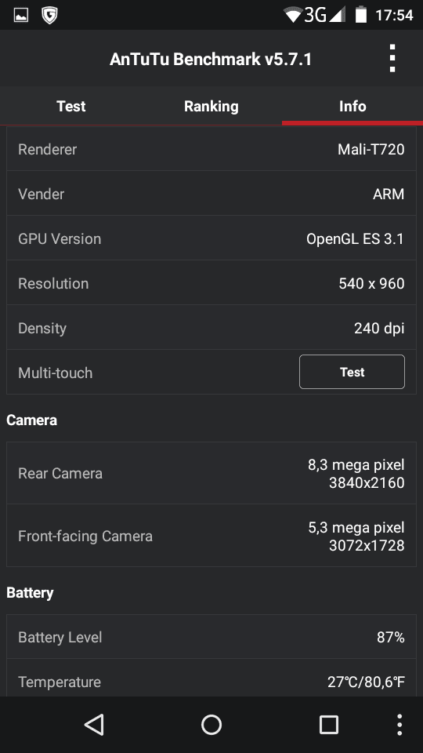Tap the Temperature row

point(211,679)
